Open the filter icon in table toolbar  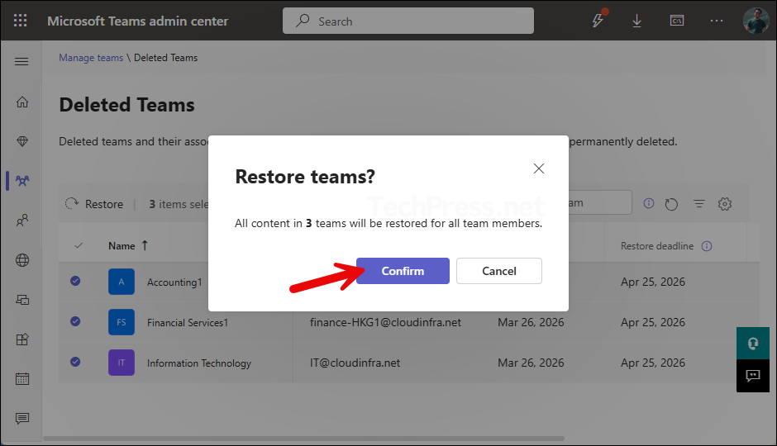(x=698, y=203)
